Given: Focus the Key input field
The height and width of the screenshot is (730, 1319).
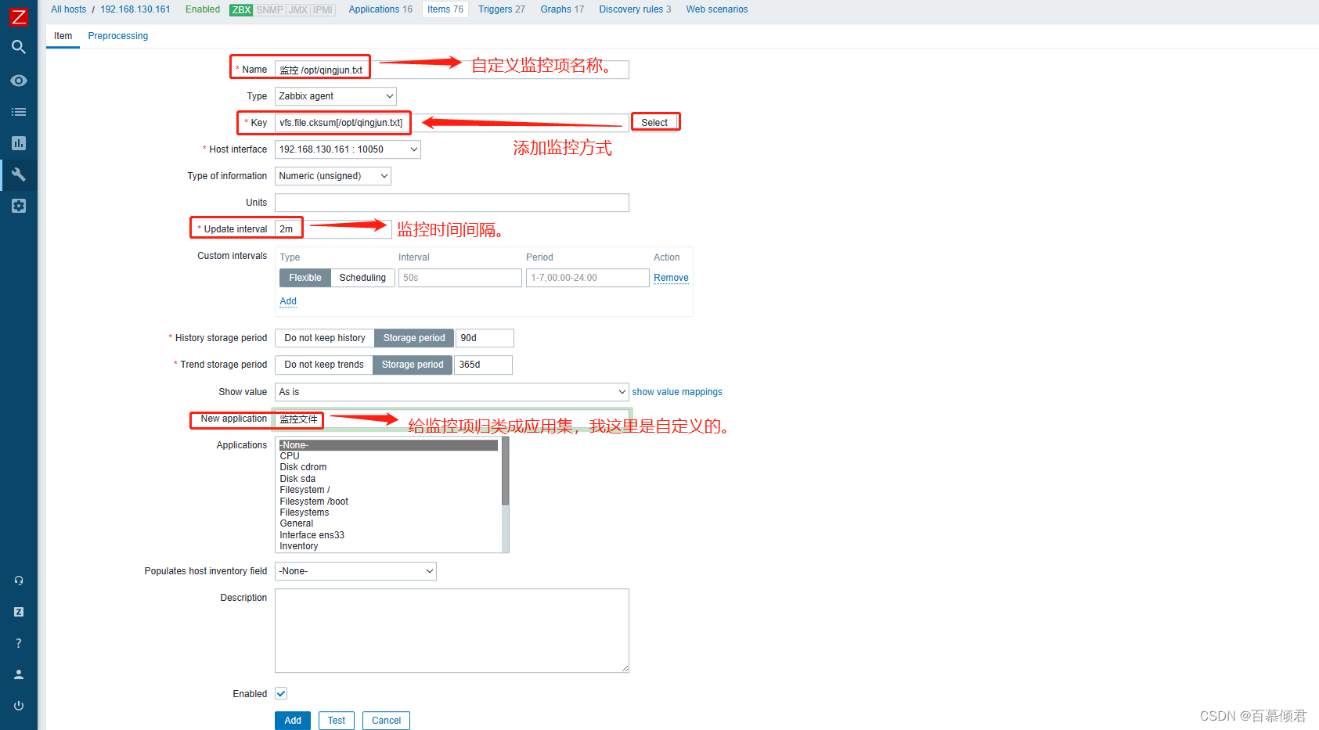Looking at the screenshot, I should coord(452,123).
